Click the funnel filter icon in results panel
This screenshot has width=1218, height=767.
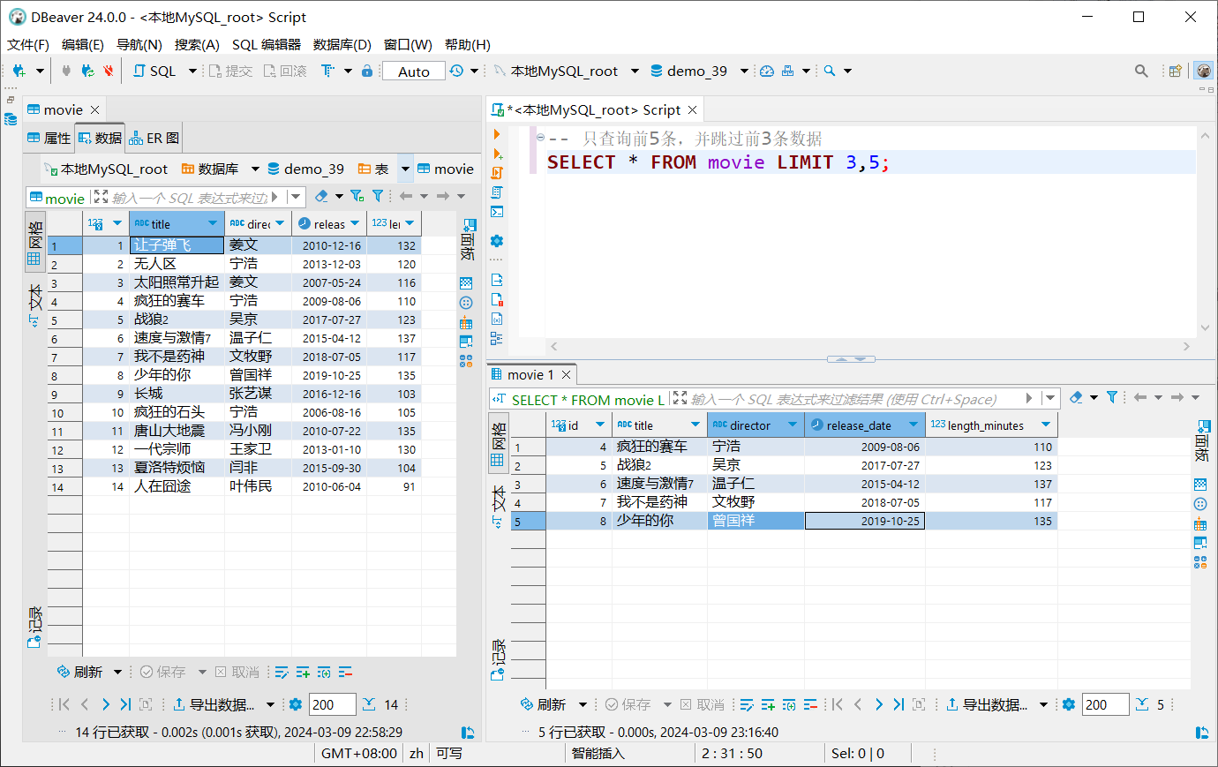coord(1112,397)
